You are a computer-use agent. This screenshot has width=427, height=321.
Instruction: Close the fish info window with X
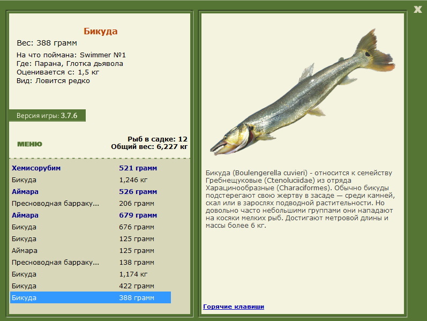[x=417, y=10]
